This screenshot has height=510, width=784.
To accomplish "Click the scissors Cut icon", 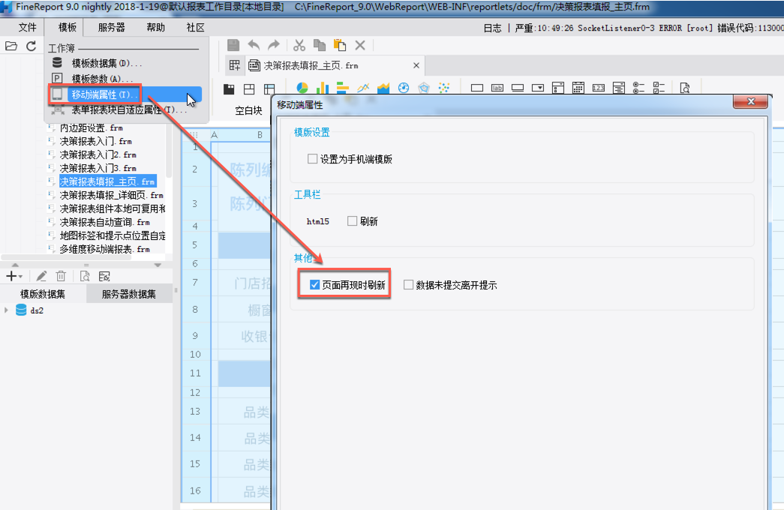I will tap(299, 46).
